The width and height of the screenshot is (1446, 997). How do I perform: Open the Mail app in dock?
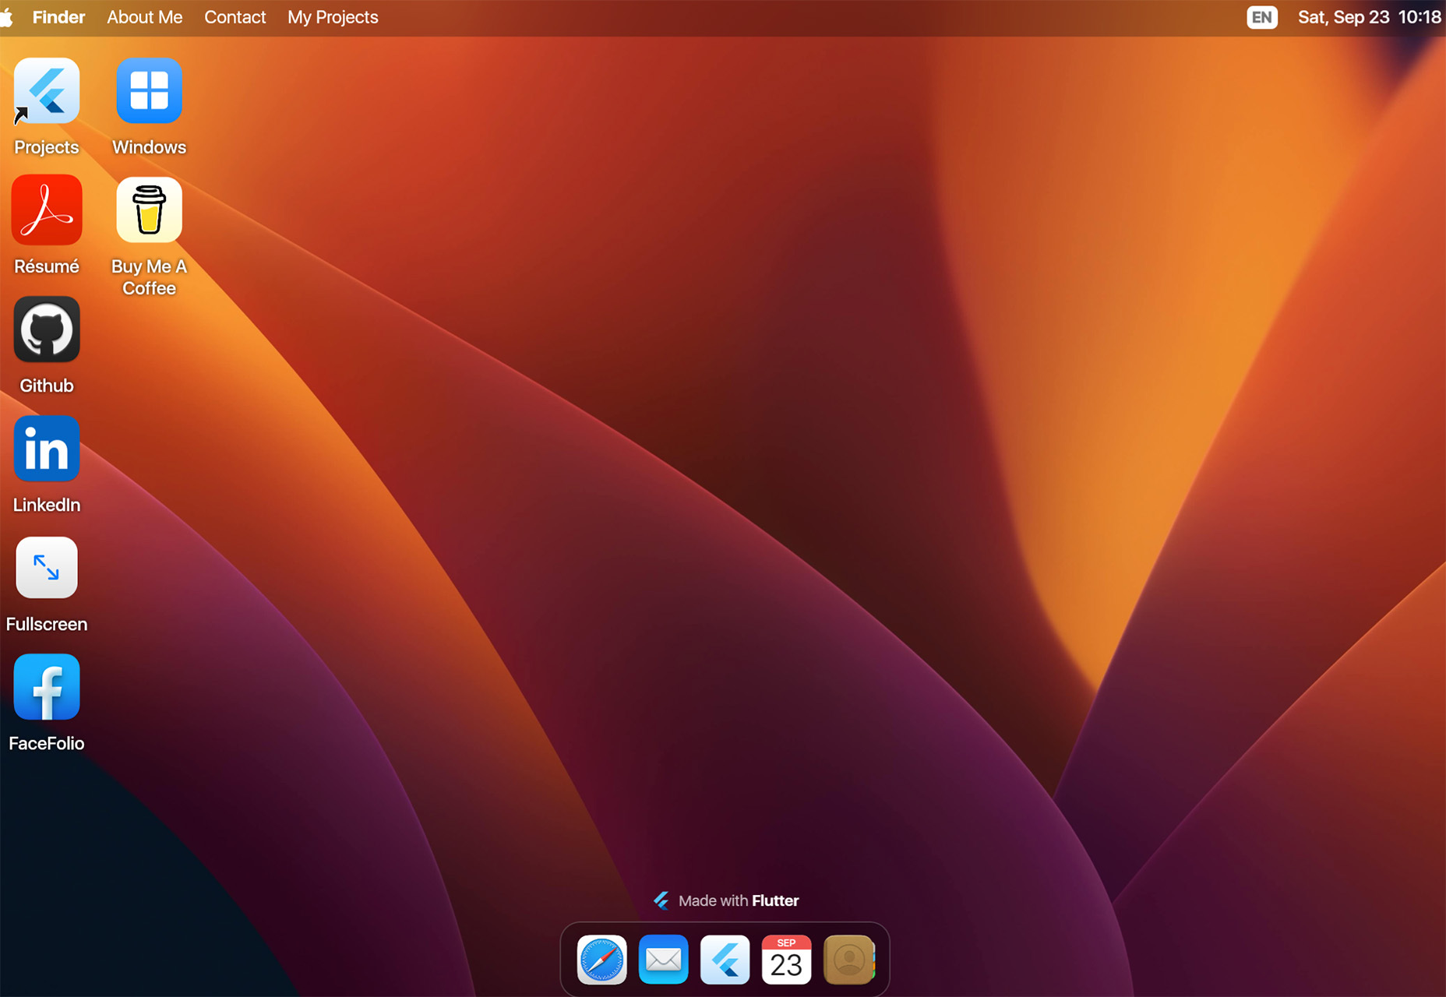point(663,960)
